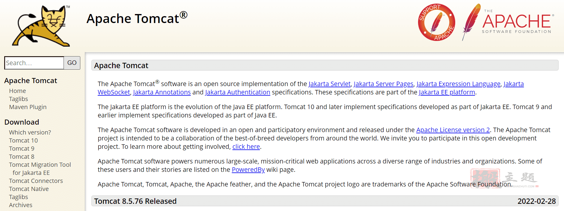
Task: Open the Which version? link
Action: click(x=30, y=132)
